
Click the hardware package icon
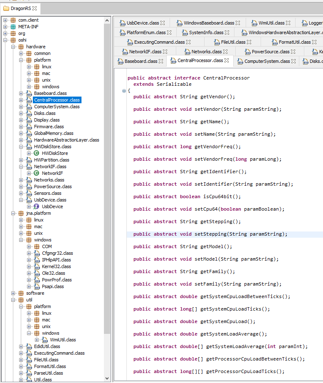[x=21, y=47]
